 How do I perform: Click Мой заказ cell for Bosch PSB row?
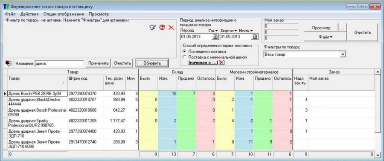(x=341, y=94)
